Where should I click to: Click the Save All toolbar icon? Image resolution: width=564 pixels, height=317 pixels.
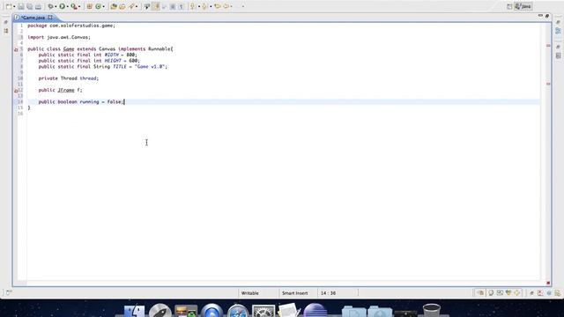coord(29,6)
